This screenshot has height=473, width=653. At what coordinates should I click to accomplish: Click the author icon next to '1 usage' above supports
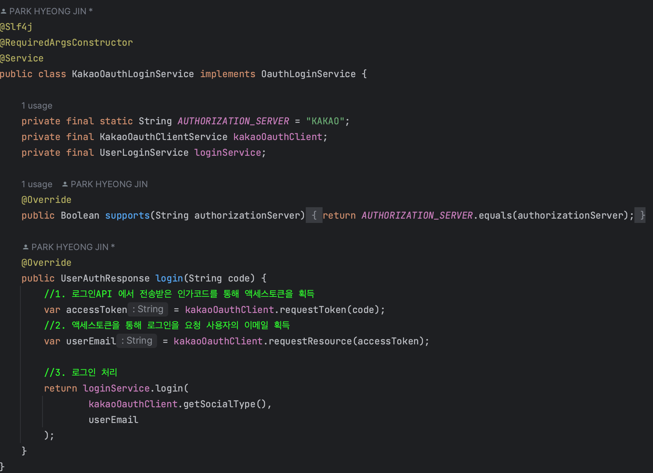pos(65,184)
